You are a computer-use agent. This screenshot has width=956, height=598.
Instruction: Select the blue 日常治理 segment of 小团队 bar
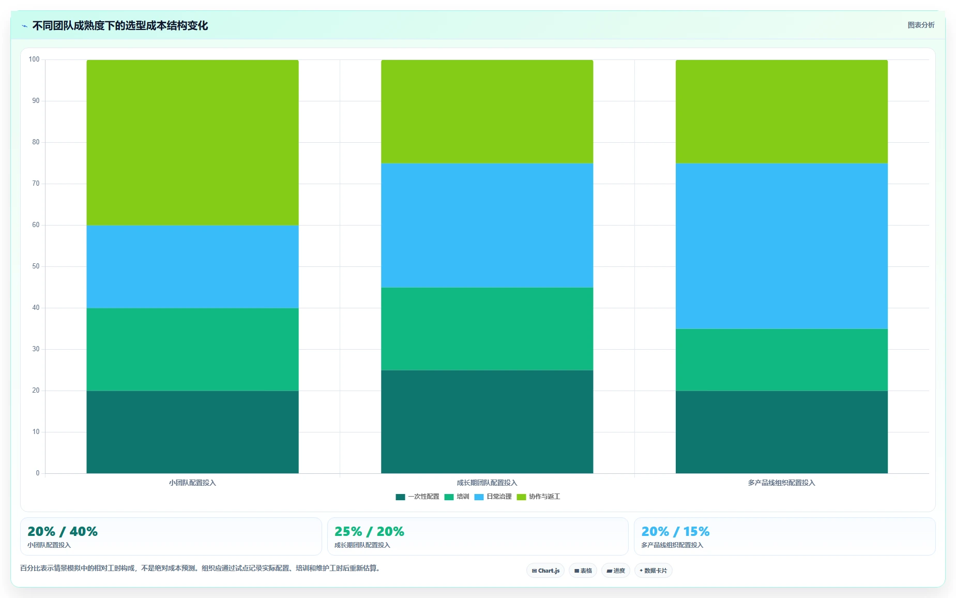192,266
